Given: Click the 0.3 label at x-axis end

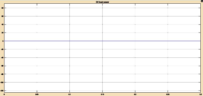Looking at the screenshot, I should coord(200,94).
